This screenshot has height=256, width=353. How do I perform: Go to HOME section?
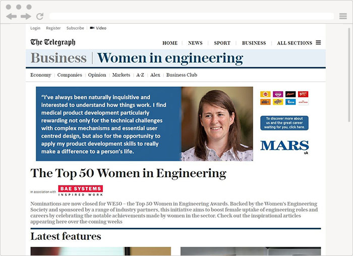tap(170, 43)
